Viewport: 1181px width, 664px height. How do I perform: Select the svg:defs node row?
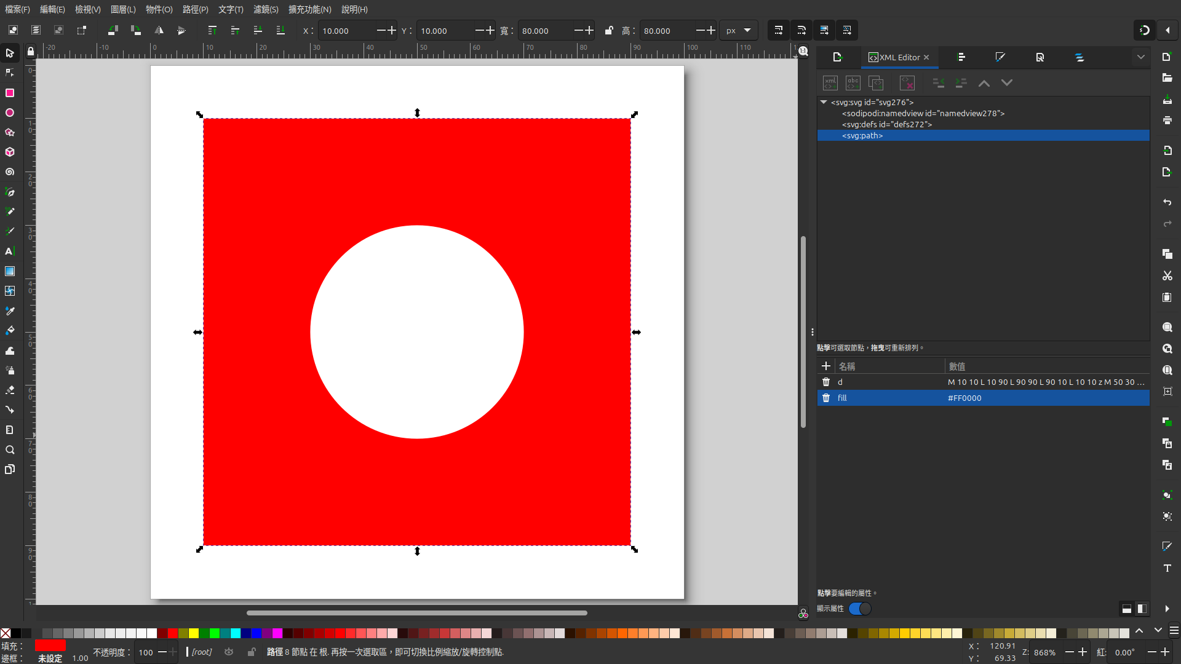(983, 124)
